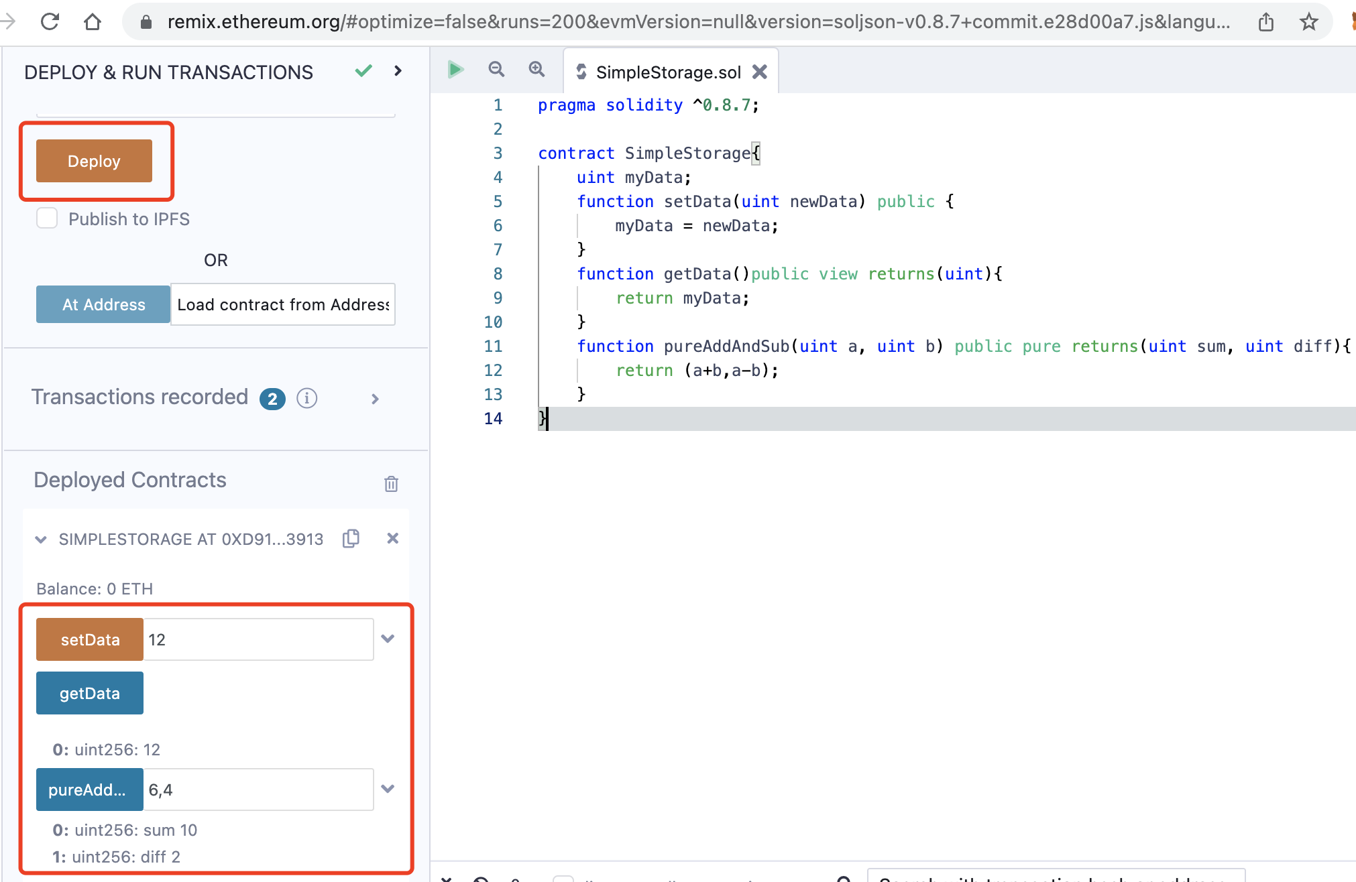Click the Balance: 0 ETH text
1356x882 pixels.
95,588
